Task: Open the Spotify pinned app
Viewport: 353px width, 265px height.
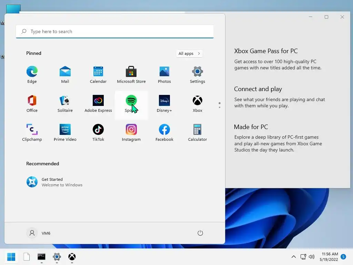Action: click(x=131, y=105)
